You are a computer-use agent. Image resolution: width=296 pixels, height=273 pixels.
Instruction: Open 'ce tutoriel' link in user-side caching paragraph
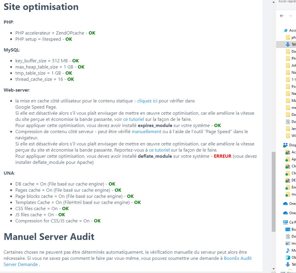(x=134, y=119)
